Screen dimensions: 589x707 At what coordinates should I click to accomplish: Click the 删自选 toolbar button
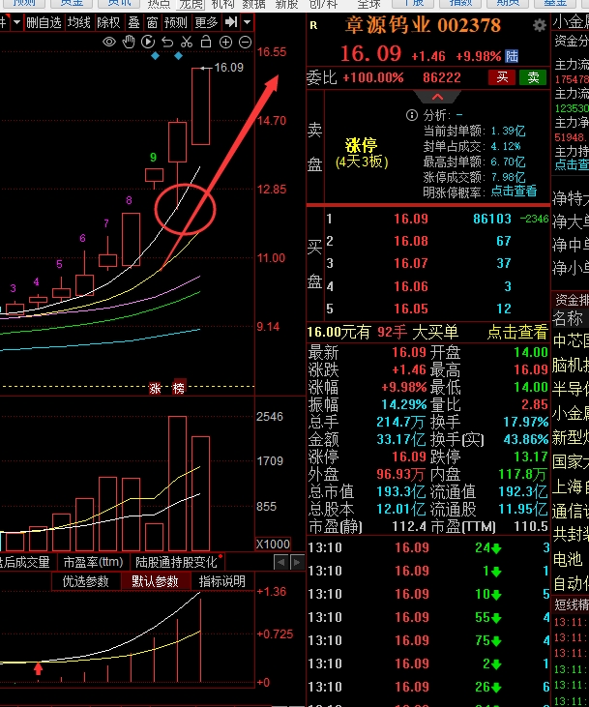(x=44, y=22)
